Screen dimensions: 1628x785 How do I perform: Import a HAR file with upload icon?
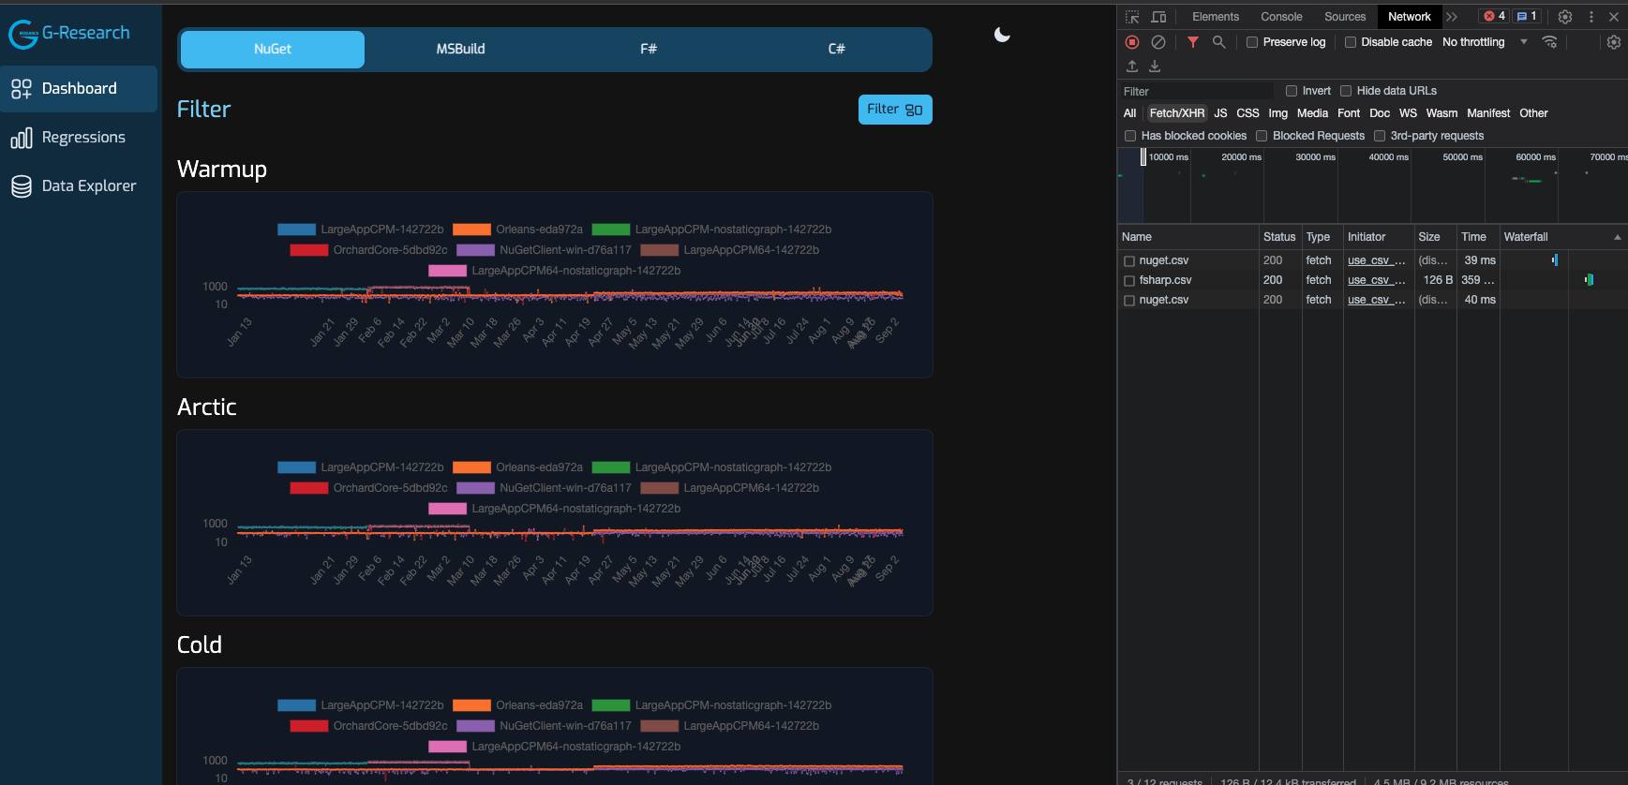click(x=1132, y=67)
